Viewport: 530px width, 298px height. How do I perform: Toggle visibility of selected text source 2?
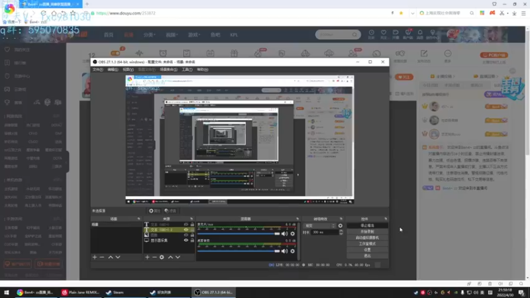coord(186,230)
